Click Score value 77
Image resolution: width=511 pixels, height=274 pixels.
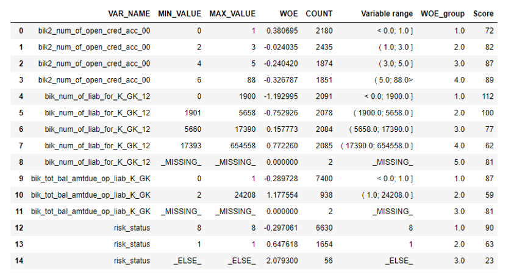pyautogui.click(x=489, y=129)
